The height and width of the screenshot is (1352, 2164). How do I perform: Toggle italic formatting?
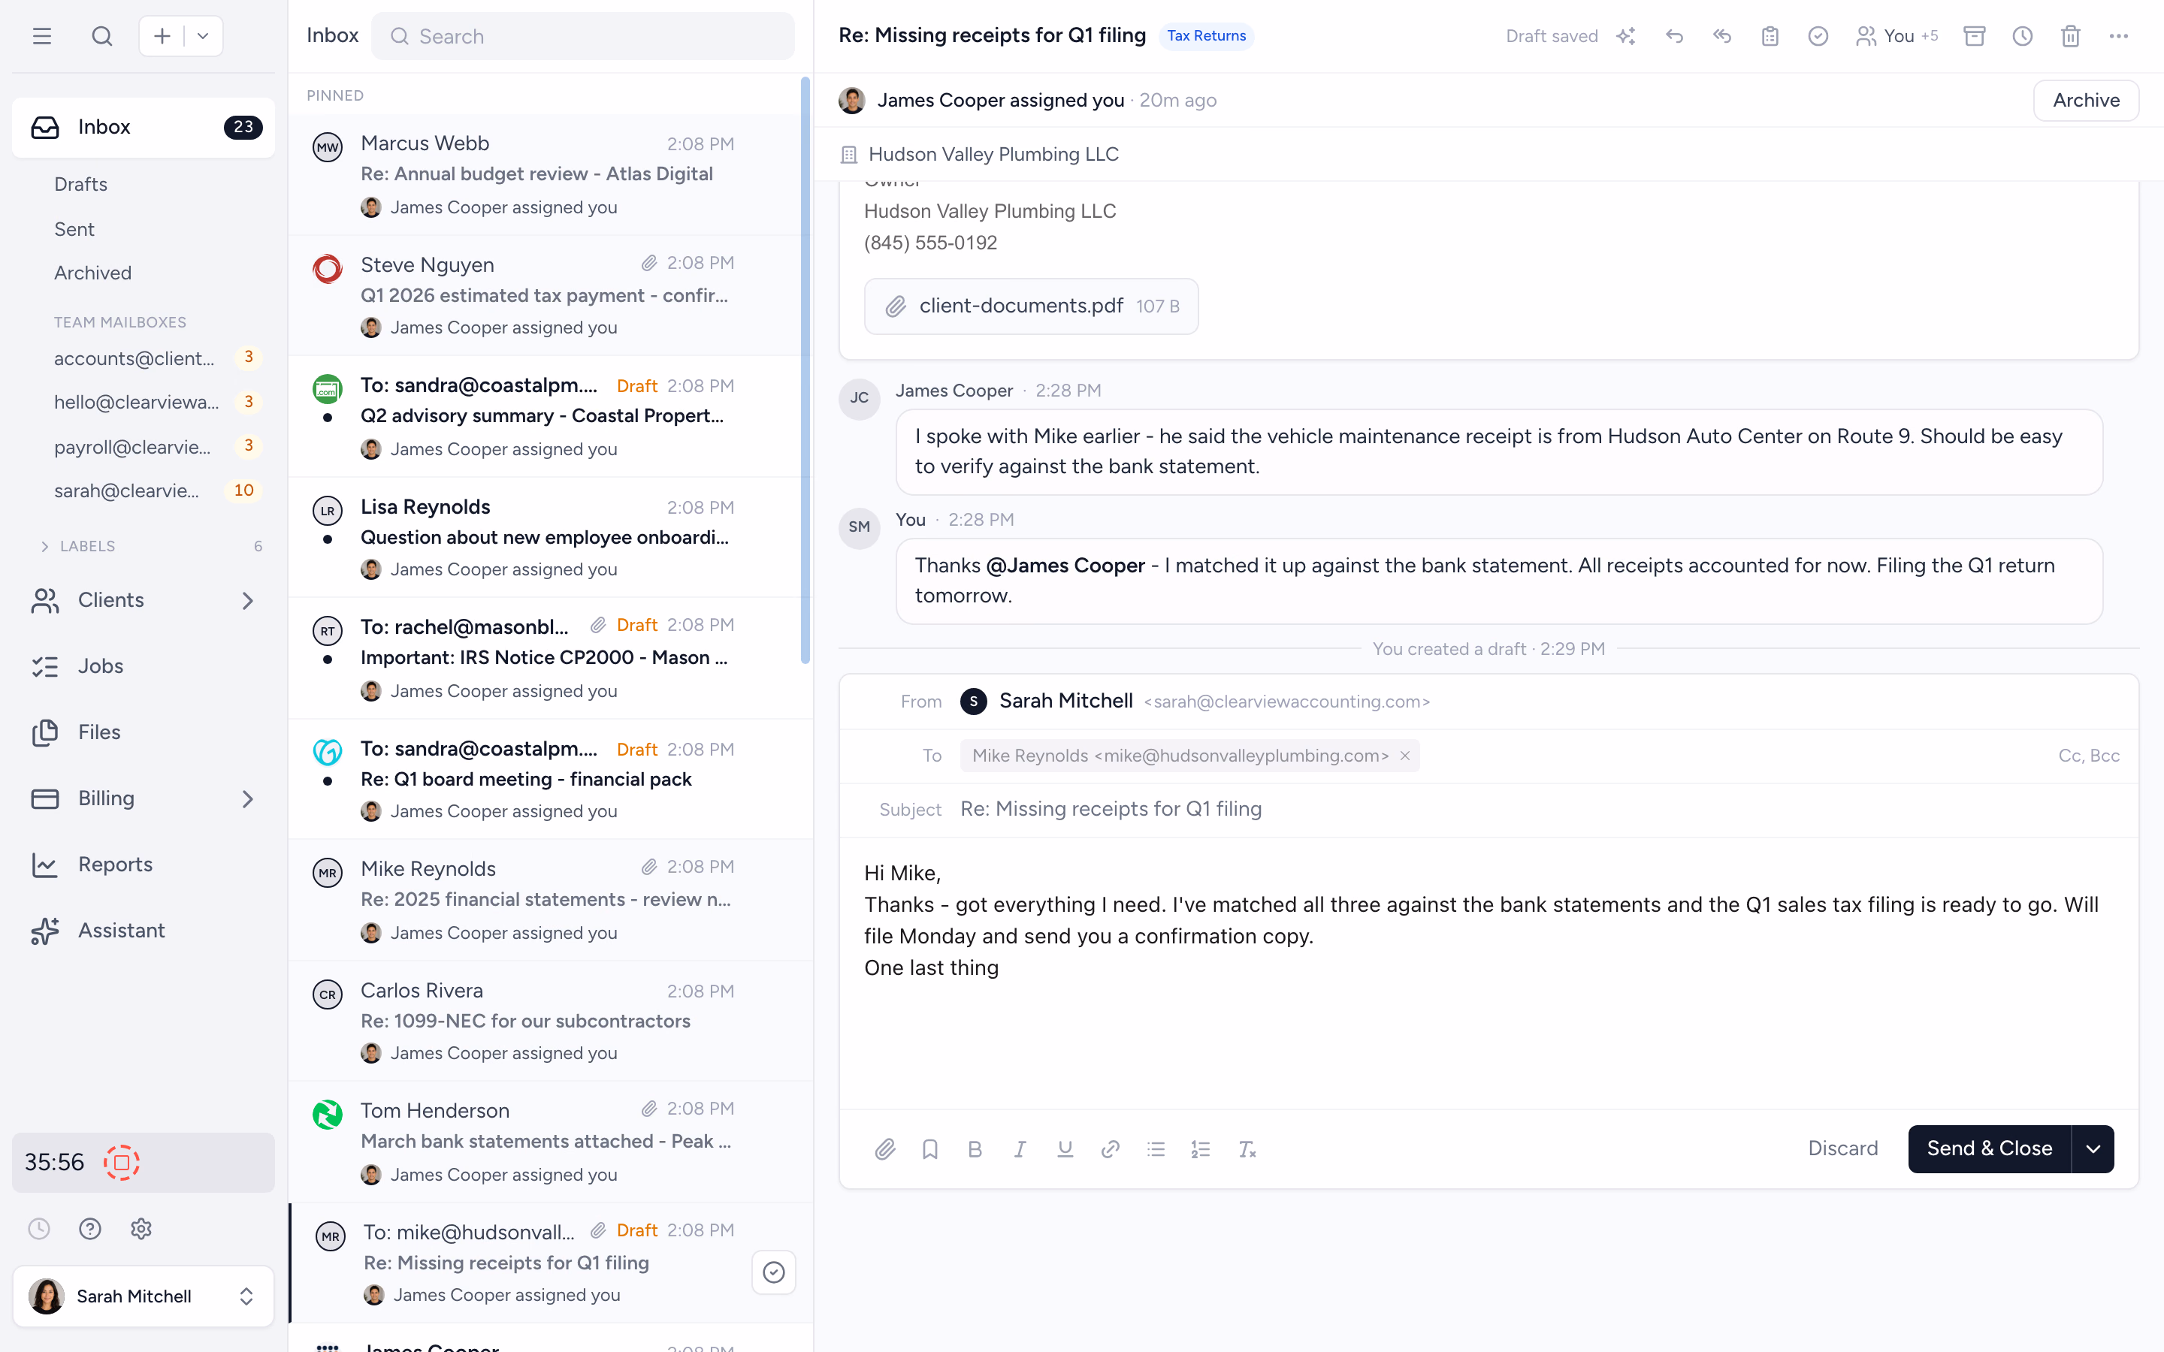point(1020,1149)
